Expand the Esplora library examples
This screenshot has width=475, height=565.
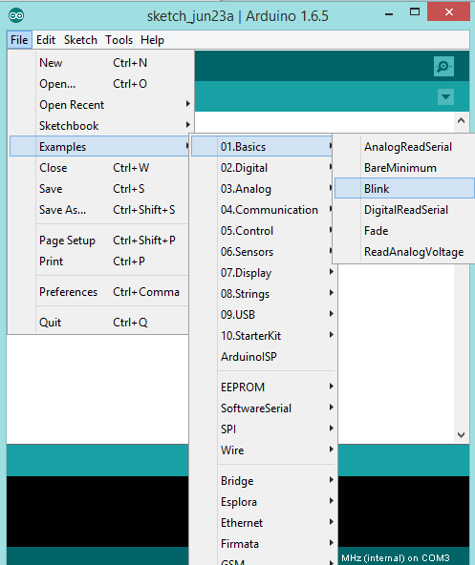point(263,501)
